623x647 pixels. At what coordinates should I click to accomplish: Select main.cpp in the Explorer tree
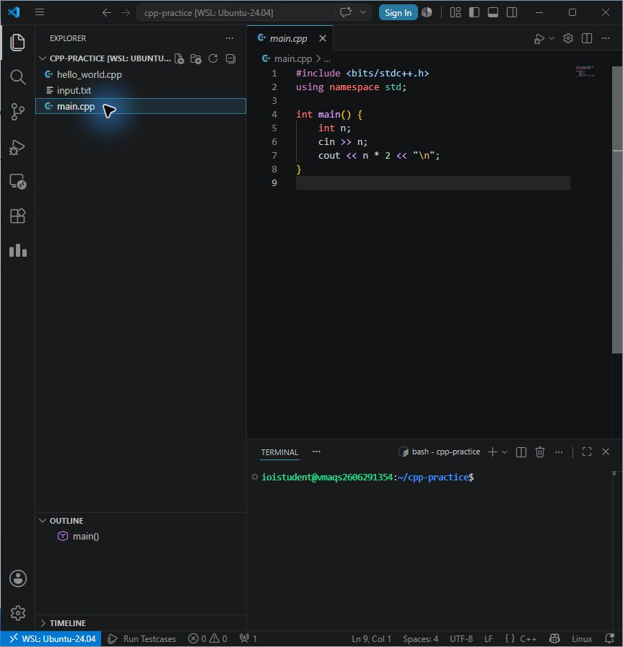pos(140,107)
